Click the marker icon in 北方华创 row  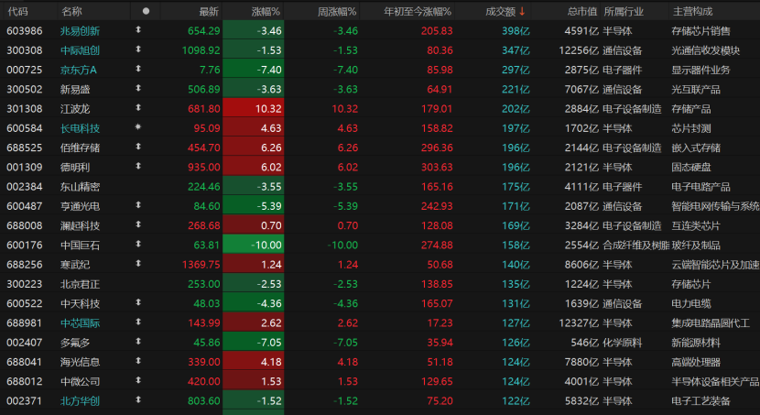tap(138, 400)
